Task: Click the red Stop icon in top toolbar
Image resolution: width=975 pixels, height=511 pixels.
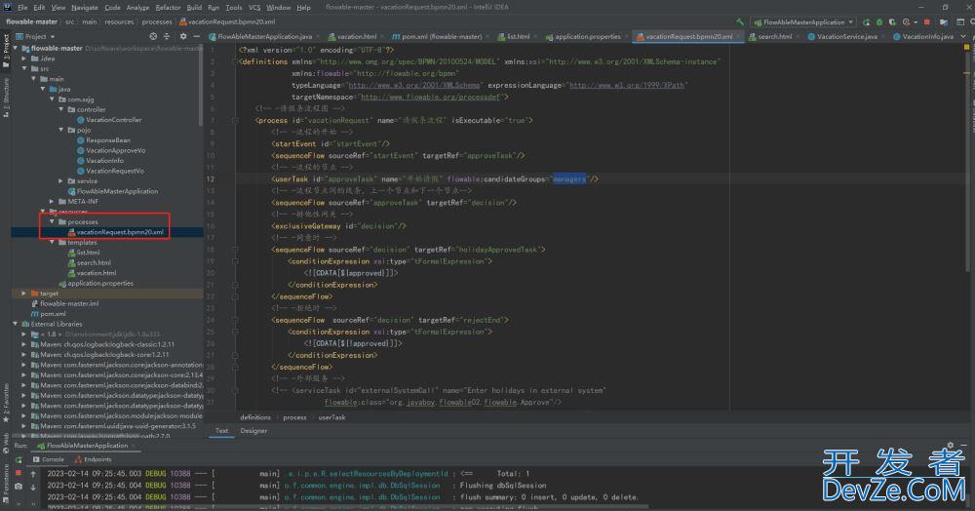Action: click(926, 21)
